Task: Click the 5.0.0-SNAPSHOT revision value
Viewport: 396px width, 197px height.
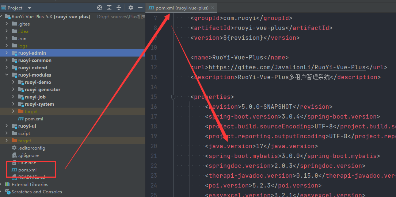Action: tap(267, 107)
